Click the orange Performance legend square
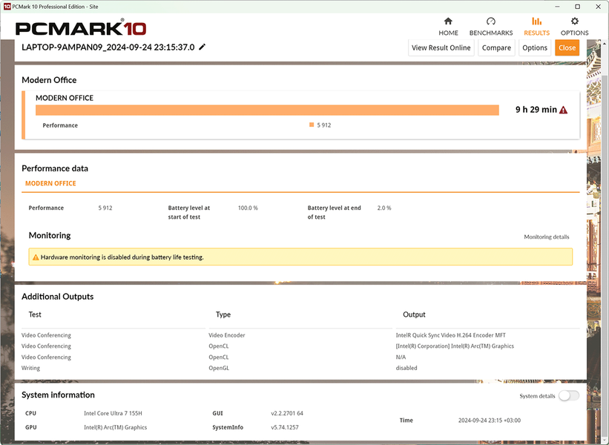Viewport: 609px width, 445px height. 312,125
